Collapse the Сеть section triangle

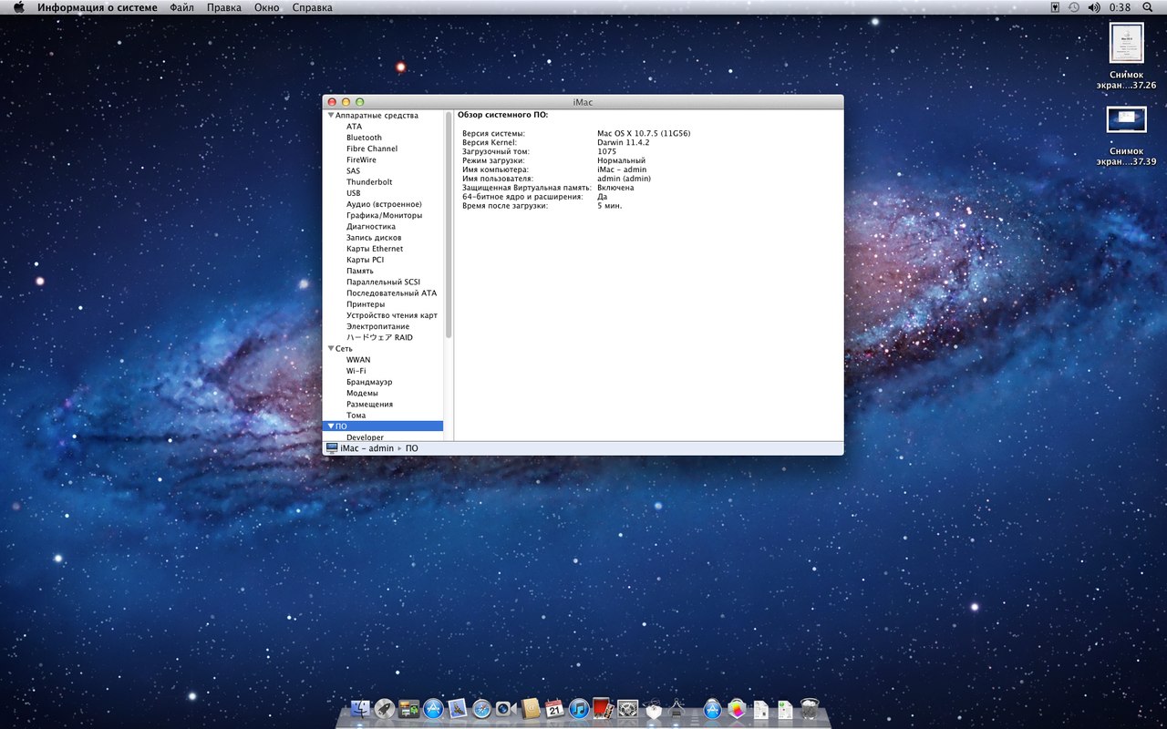click(x=331, y=348)
